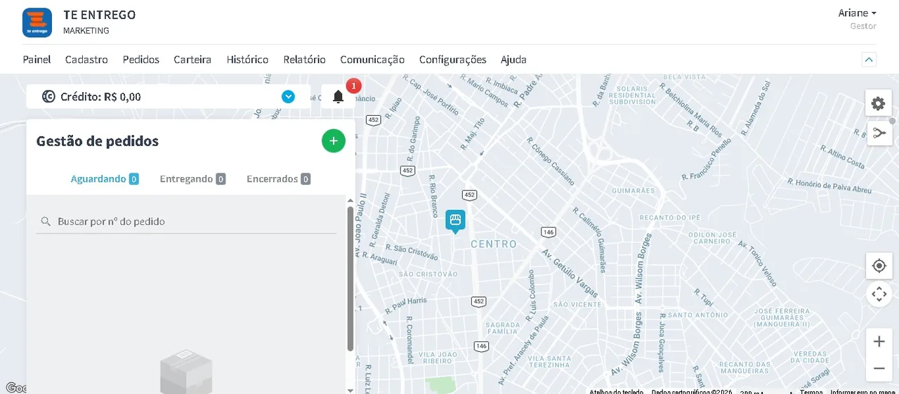Click the search magnifier icon
899x394 pixels.
pos(46,221)
